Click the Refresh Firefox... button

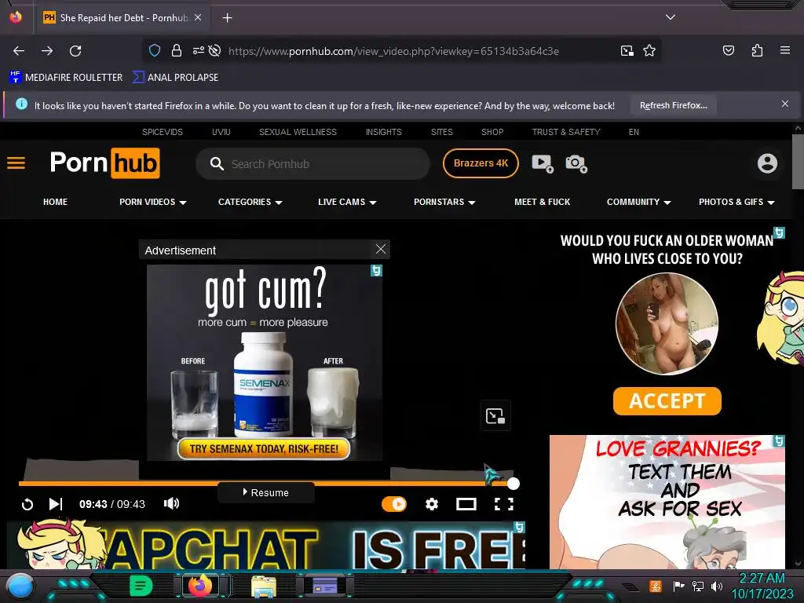click(x=673, y=105)
